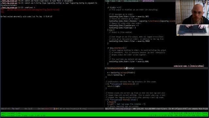209x118 pixels.
Task: Click the 'return testConfig' line
Action: tap(116, 75)
